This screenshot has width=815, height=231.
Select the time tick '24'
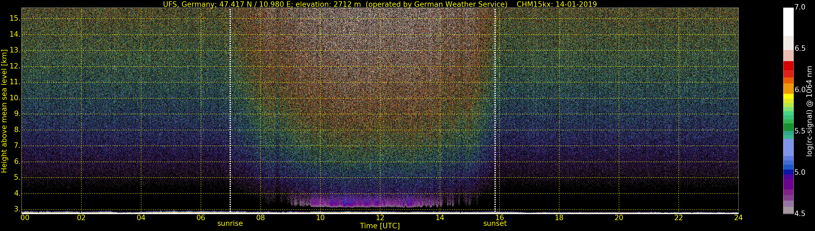click(738, 218)
